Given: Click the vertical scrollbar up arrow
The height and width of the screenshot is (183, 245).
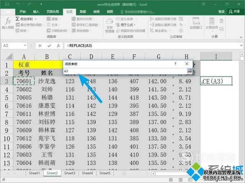Looking at the screenshot, I should (x=242, y=54).
